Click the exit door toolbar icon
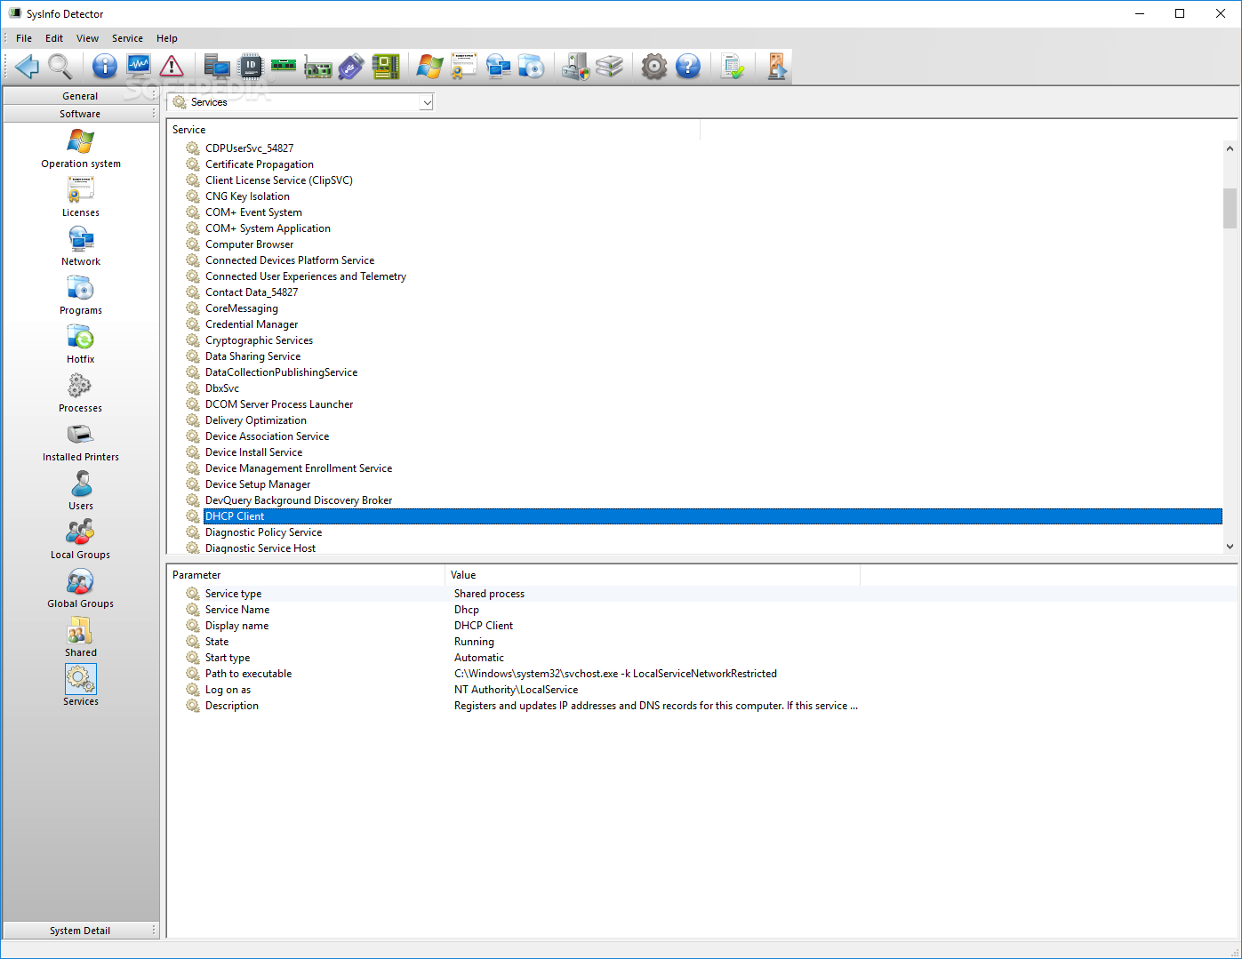Viewport: 1242px width, 959px height. click(777, 66)
